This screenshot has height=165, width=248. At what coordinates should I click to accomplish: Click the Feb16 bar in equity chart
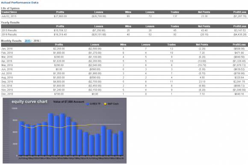pyautogui.click(x=62, y=134)
